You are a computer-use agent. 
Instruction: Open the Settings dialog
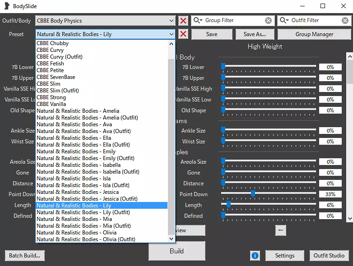coord(284,256)
